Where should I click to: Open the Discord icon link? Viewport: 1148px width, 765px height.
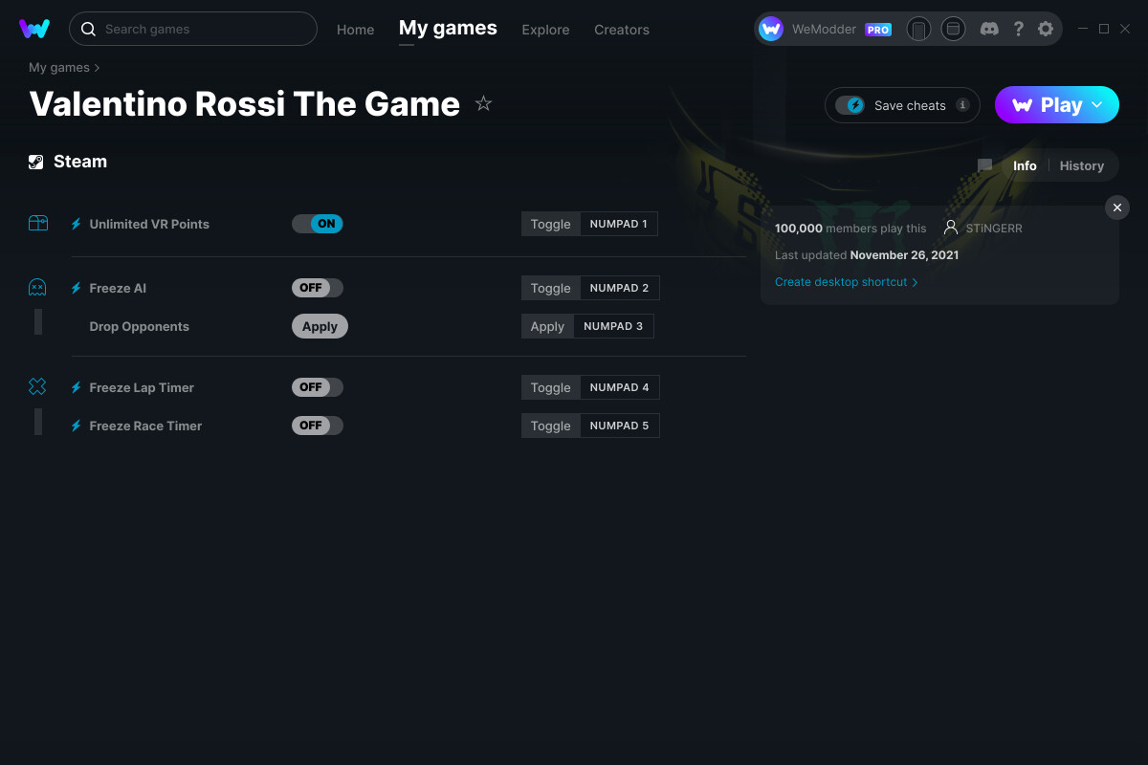coord(990,30)
